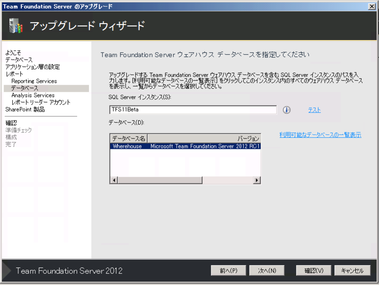379x285 pixels.
Task: Go to ようこそ step in sidebar
Action: pyautogui.click(x=13, y=52)
